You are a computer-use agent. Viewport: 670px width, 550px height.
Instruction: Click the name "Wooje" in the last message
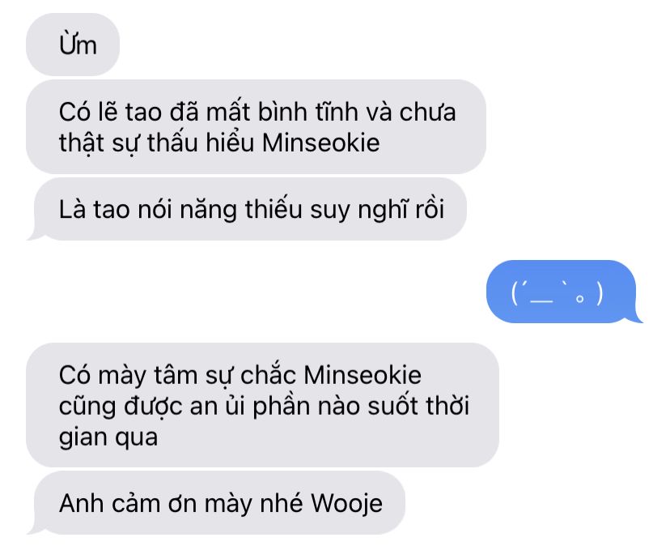click(346, 504)
